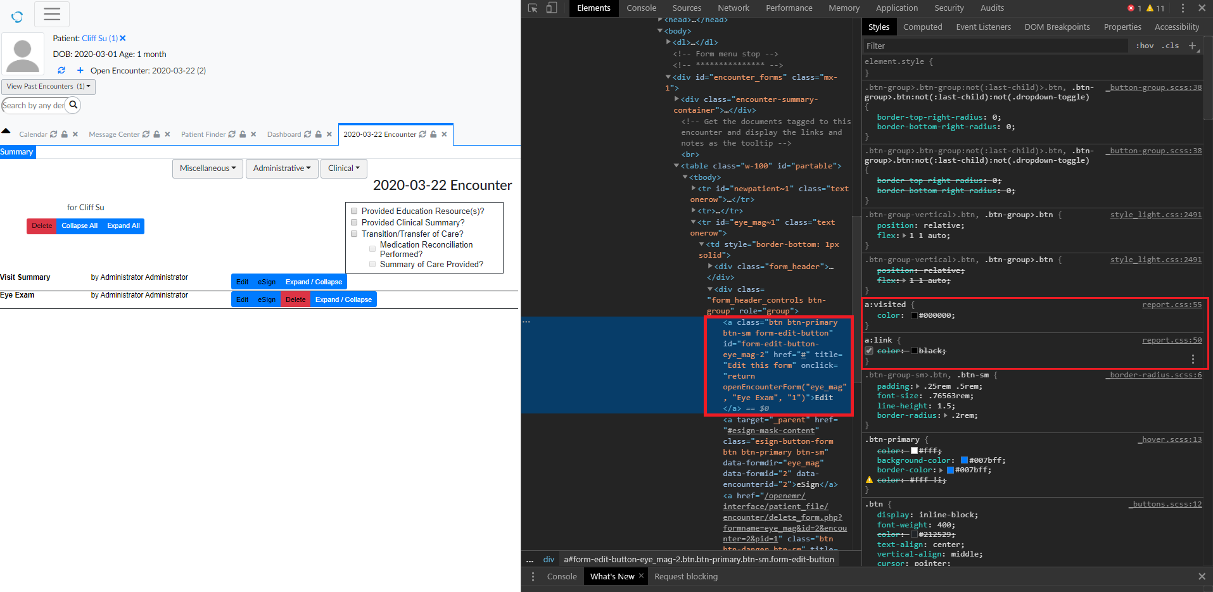Toggle the device toolbar icon in DevTools
This screenshot has width=1213, height=592.
551,8
